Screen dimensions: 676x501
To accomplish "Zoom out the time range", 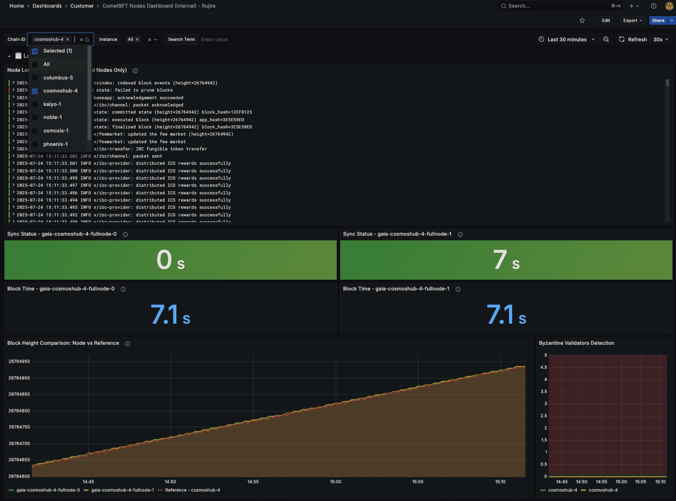I will (x=606, y=40).
